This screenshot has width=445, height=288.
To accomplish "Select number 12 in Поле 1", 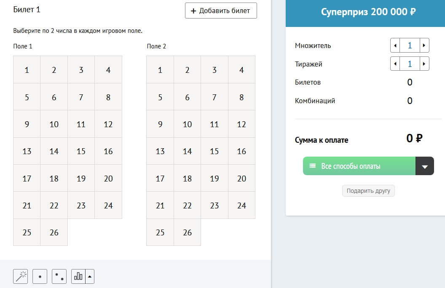I will [108, 124].
